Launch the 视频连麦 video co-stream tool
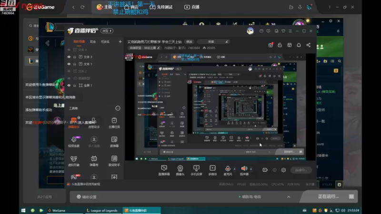This screenshot has width=381, height=214. (74, 141)
